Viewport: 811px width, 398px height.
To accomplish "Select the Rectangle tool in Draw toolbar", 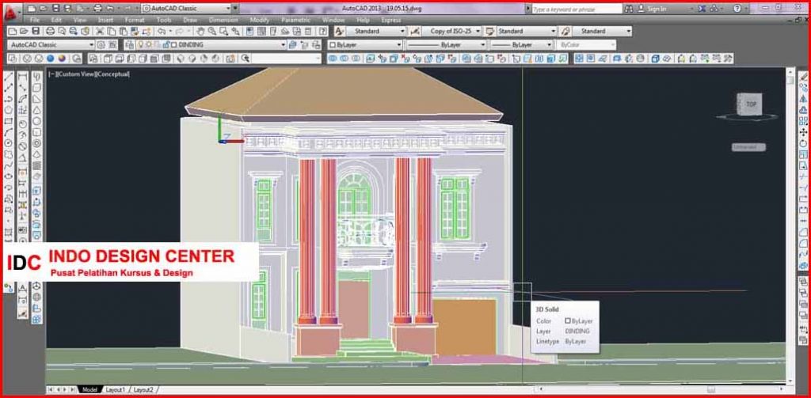I will [x=8, y=121].
